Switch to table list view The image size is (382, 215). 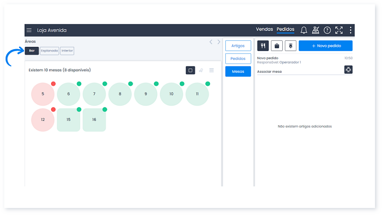click(212, 70)
